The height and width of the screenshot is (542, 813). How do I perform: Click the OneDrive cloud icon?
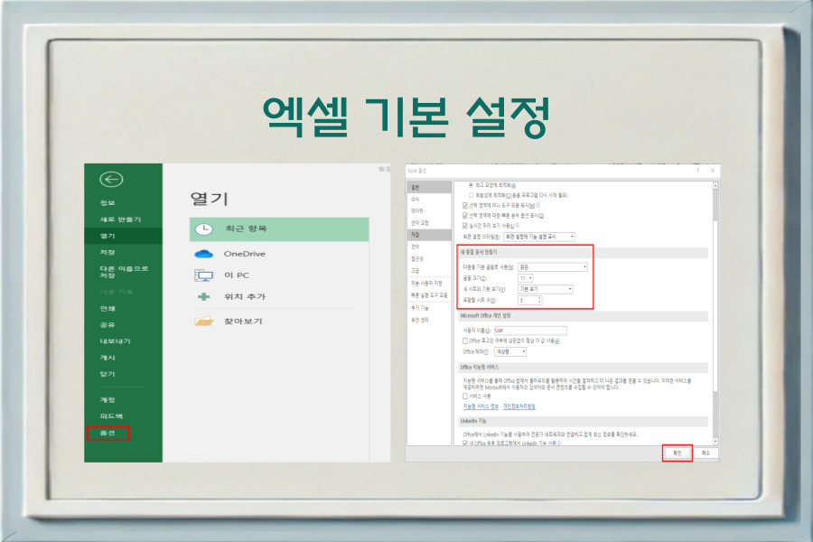204,254
